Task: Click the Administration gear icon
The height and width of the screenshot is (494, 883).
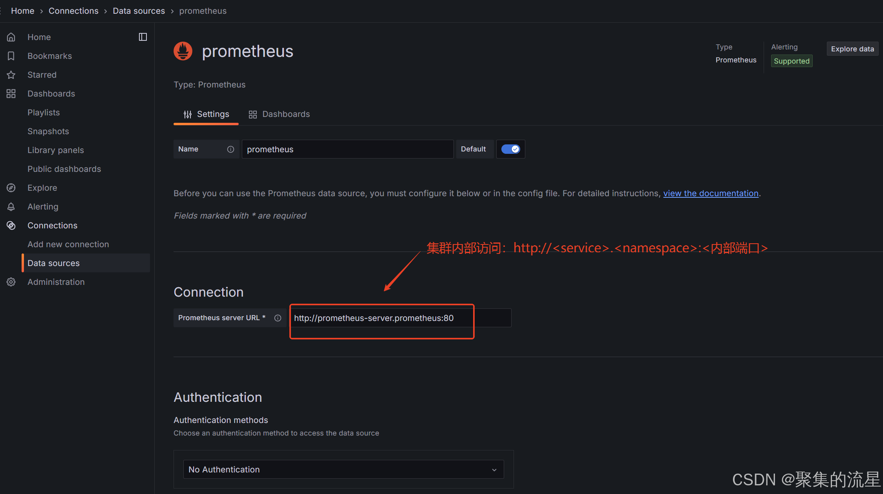Action: tap(11, 282)
